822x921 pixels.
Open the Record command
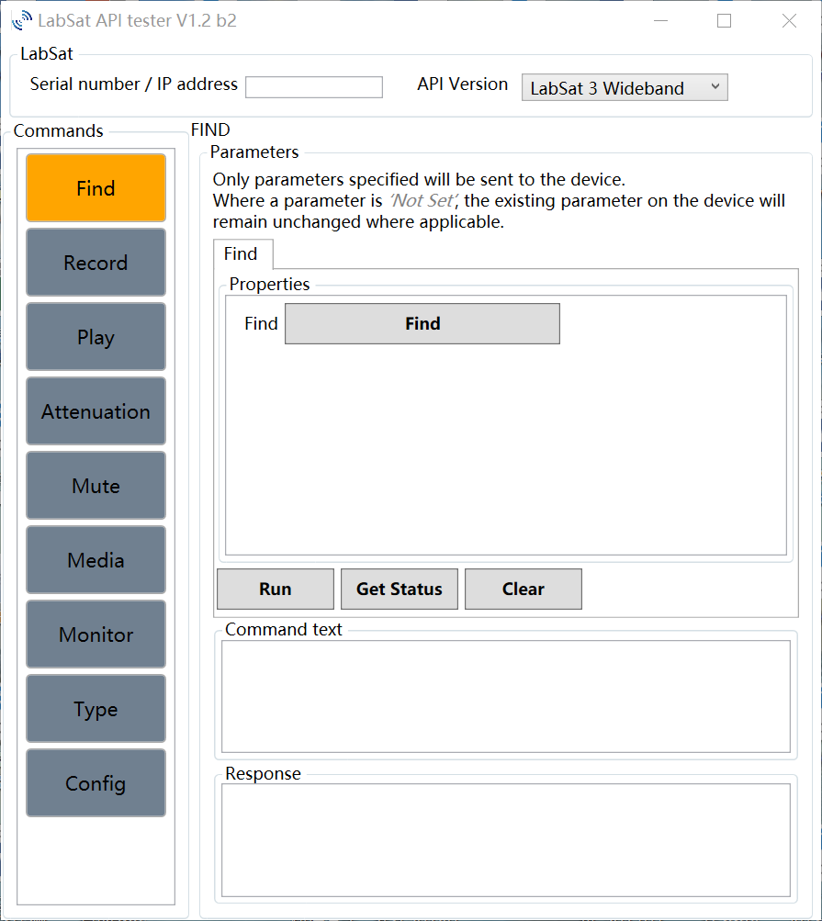(x=96, y=262)
